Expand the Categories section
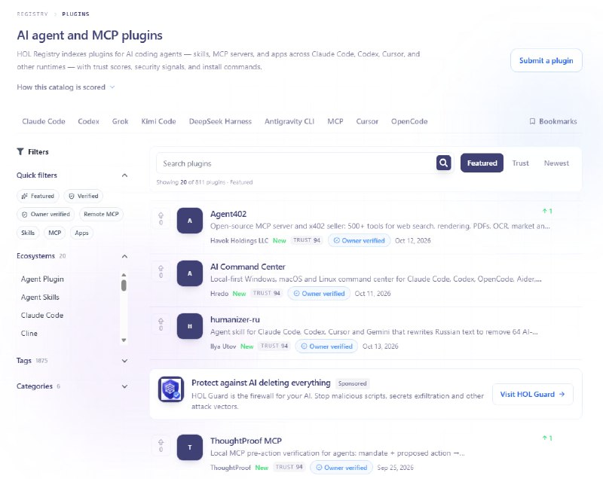The width and height of the screenshot is (603, 479). pyautogui.click(x=124, y=386)
